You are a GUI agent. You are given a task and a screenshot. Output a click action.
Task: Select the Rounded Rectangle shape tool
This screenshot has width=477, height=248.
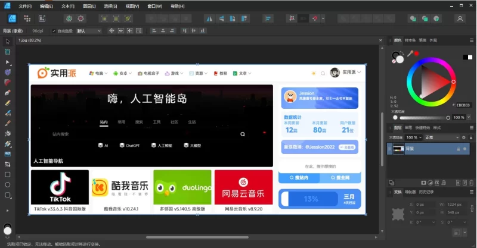coord(8,195)
